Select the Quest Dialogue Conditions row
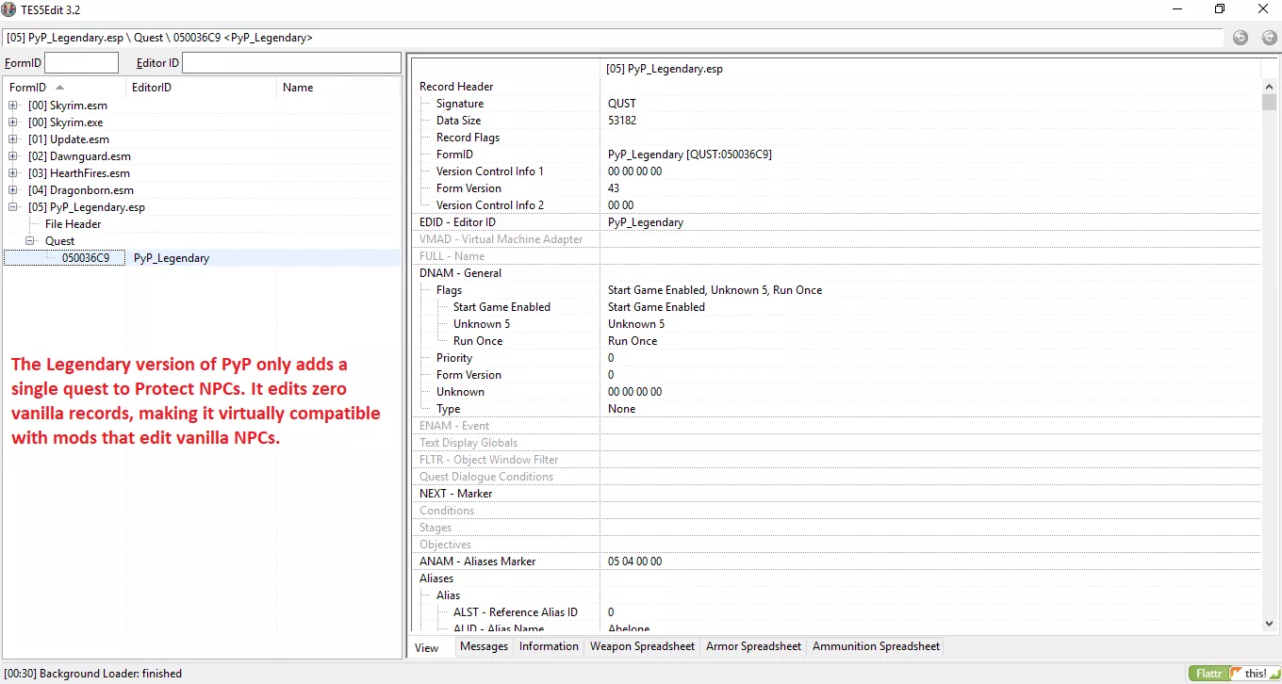This screenshot has height=684, width=1282. click(836, 477)
